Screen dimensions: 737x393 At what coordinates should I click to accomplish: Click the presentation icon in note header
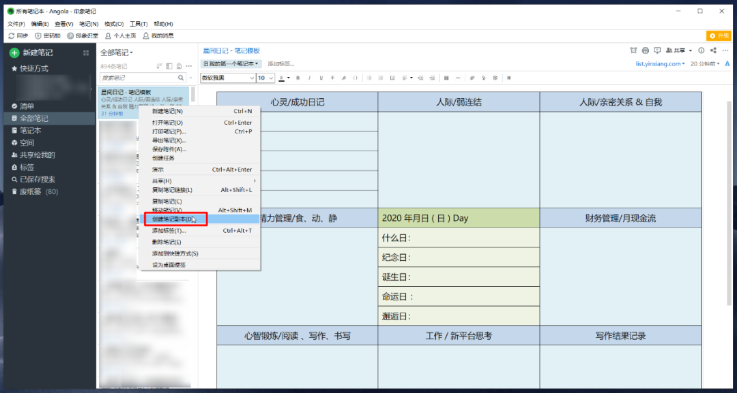657,50
